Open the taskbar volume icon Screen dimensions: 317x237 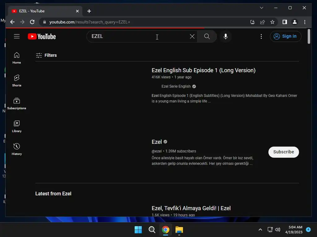(x=278, y=230)
